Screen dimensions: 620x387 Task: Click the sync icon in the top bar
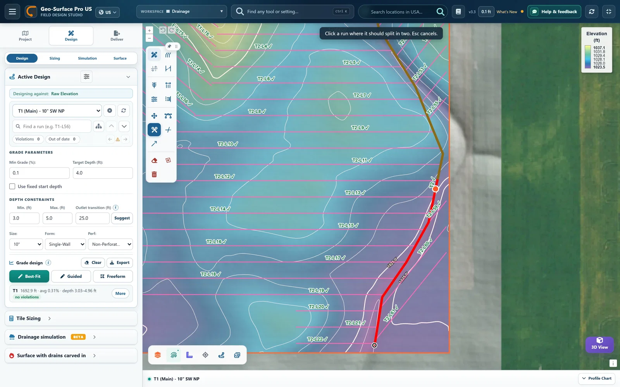click(592, 12)
